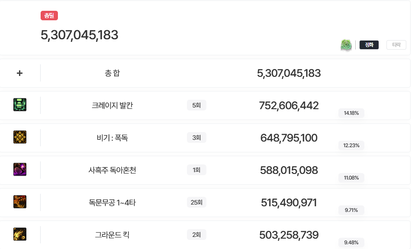Click the 그라운드 킥 skill name
The width and height of the screenshot is (411, 249).
coord(112,235)
